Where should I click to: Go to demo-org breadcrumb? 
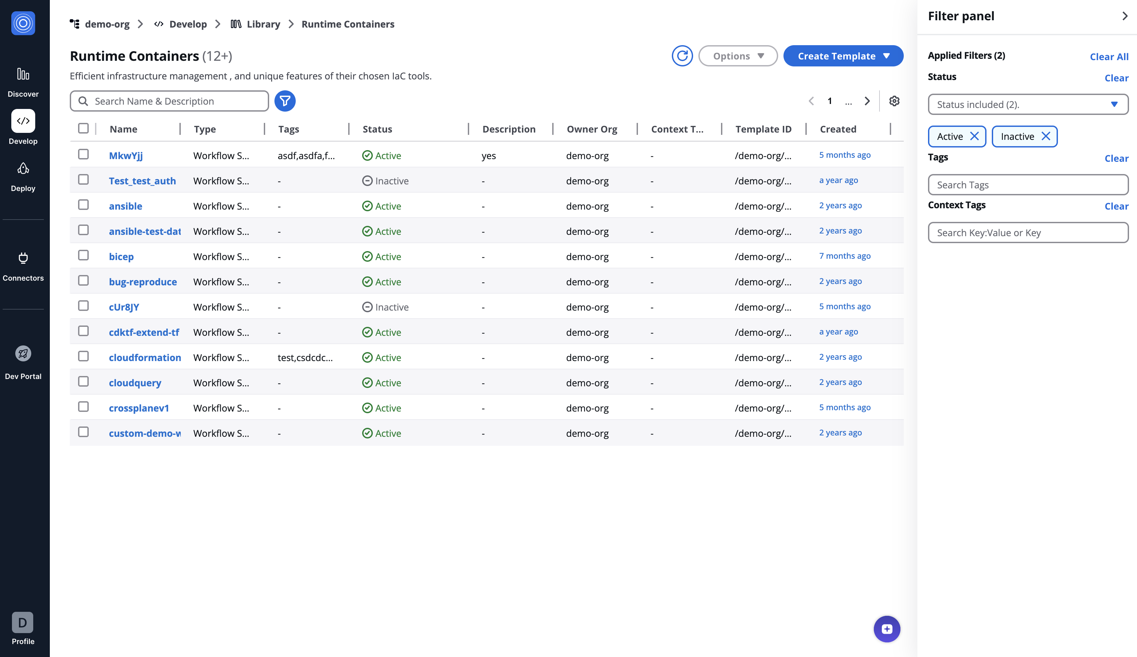[x=107, y=24]
